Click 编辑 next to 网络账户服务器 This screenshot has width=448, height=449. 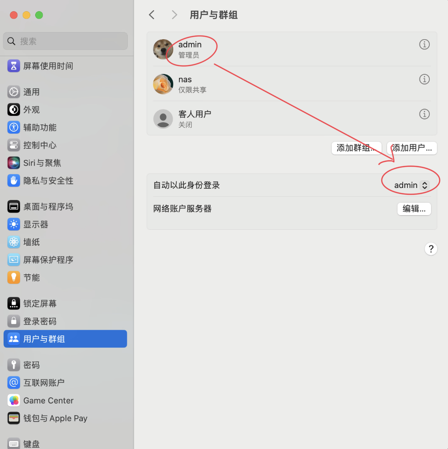point(414,209)
